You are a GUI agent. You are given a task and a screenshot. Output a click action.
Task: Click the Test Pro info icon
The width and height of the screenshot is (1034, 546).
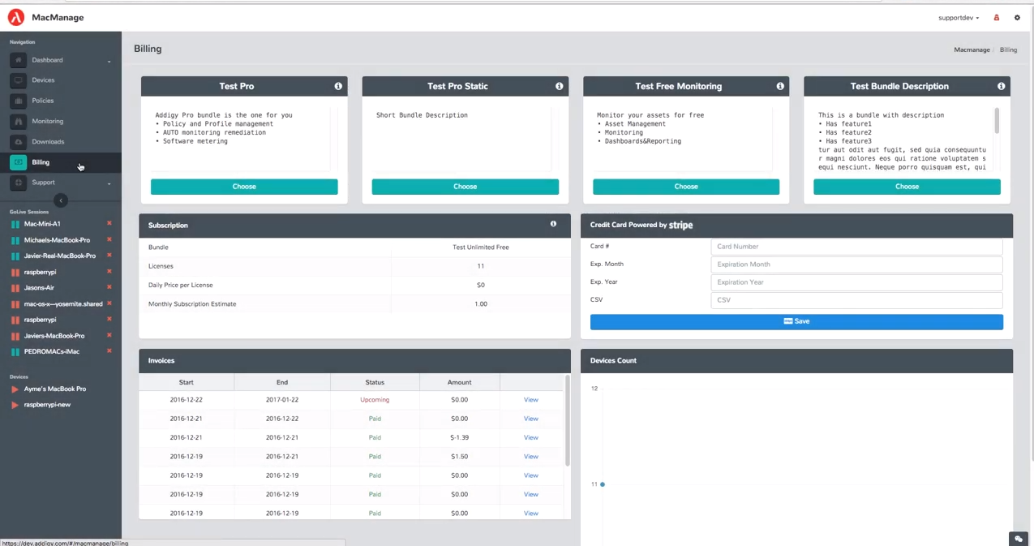tap(338, 86)
